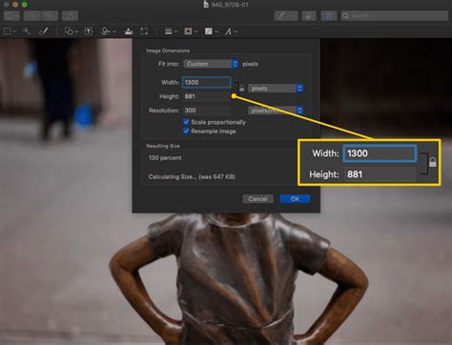The width and height of the screenshot is (452, 345).
Task: Click the Adjust Size tool icon
Action: coord(144,31)
